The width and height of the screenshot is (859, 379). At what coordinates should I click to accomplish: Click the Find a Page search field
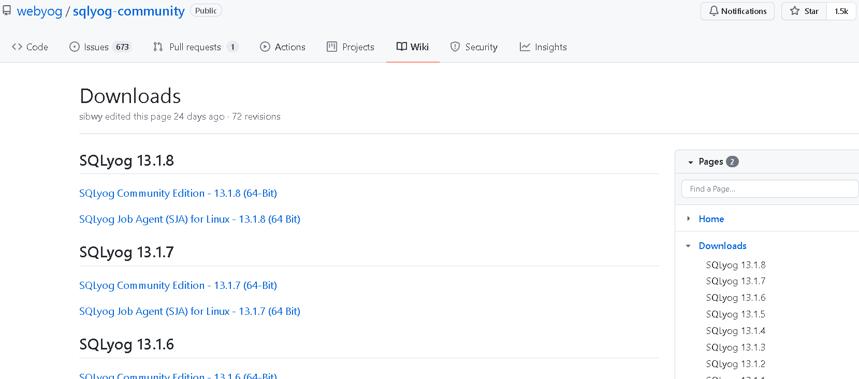pyautogui.click(x=770, y=189)
